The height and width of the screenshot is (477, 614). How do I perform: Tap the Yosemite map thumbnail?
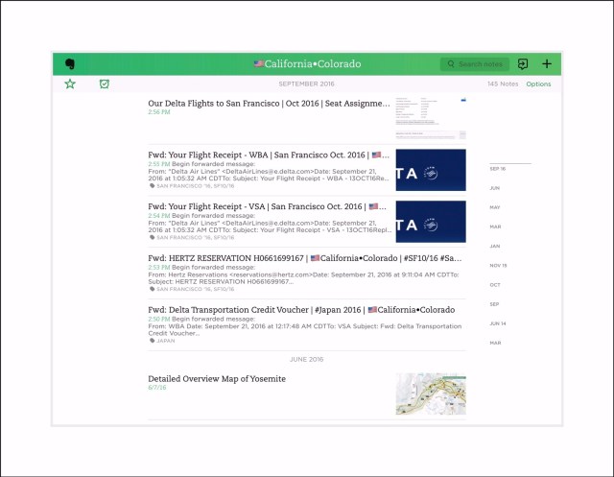[x=431, y=394]
